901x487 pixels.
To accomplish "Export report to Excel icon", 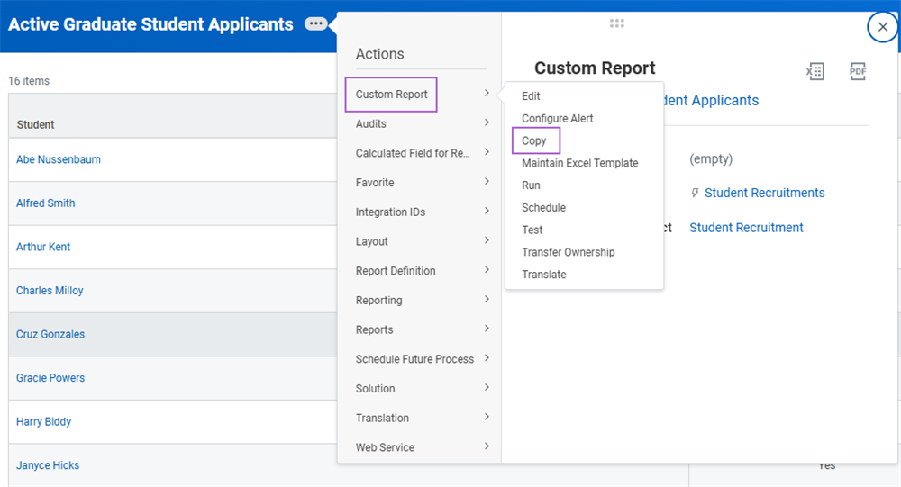I will click(815, 71).
